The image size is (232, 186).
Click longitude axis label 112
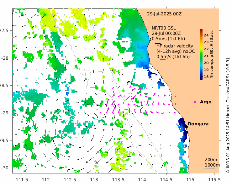(46, 180)
